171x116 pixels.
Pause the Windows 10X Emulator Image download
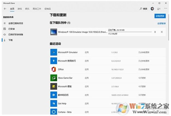coord(155,32)
